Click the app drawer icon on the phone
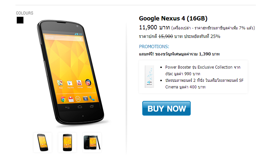This screenshot has width=276, height=158. pyautogui.click(x=78, y=99)
